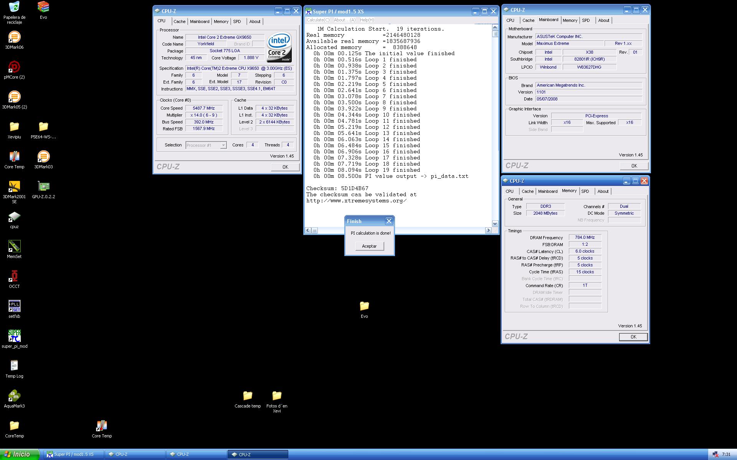Expand the Processor #1 selection dropdown

point(223,145)
